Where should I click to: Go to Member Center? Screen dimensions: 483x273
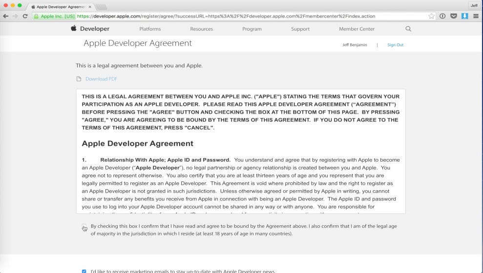(x=357, y=29)
